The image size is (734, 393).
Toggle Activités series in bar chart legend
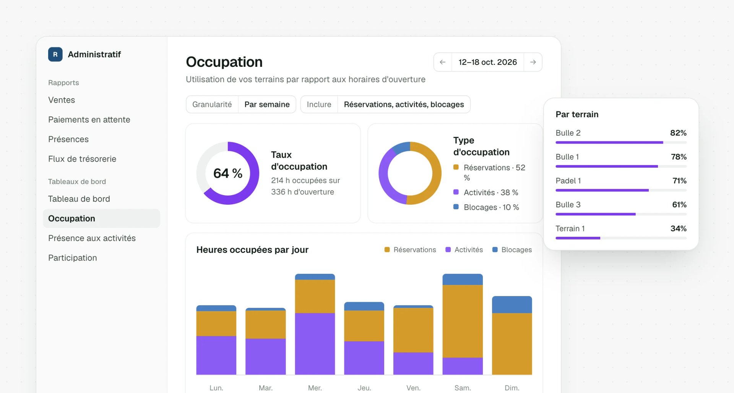coord(464,250)
